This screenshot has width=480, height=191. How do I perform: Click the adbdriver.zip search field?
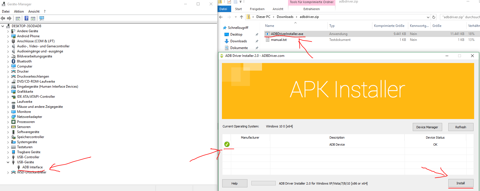(x=460, y=17)
